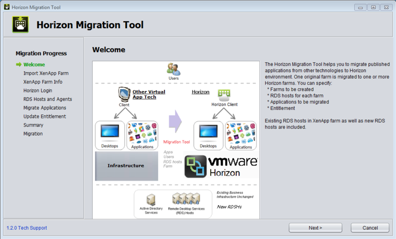
Task: Select the Summary step
Action: tap(33, 125)
